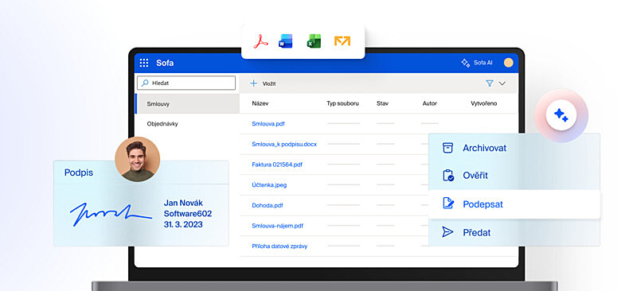
Task: Click the floating AI sparkle button
Action: 561,115
